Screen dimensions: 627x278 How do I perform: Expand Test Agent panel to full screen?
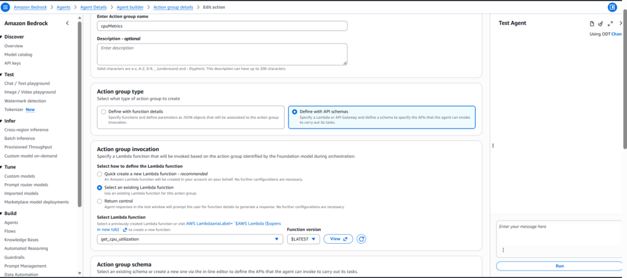click(x=610, y=23)
